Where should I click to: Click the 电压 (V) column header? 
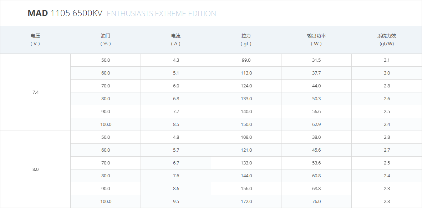[35, 40]
